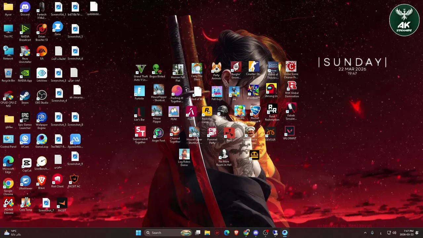Open the Windows Start menu
Screen dimensions: 423x238
[138, 233]
